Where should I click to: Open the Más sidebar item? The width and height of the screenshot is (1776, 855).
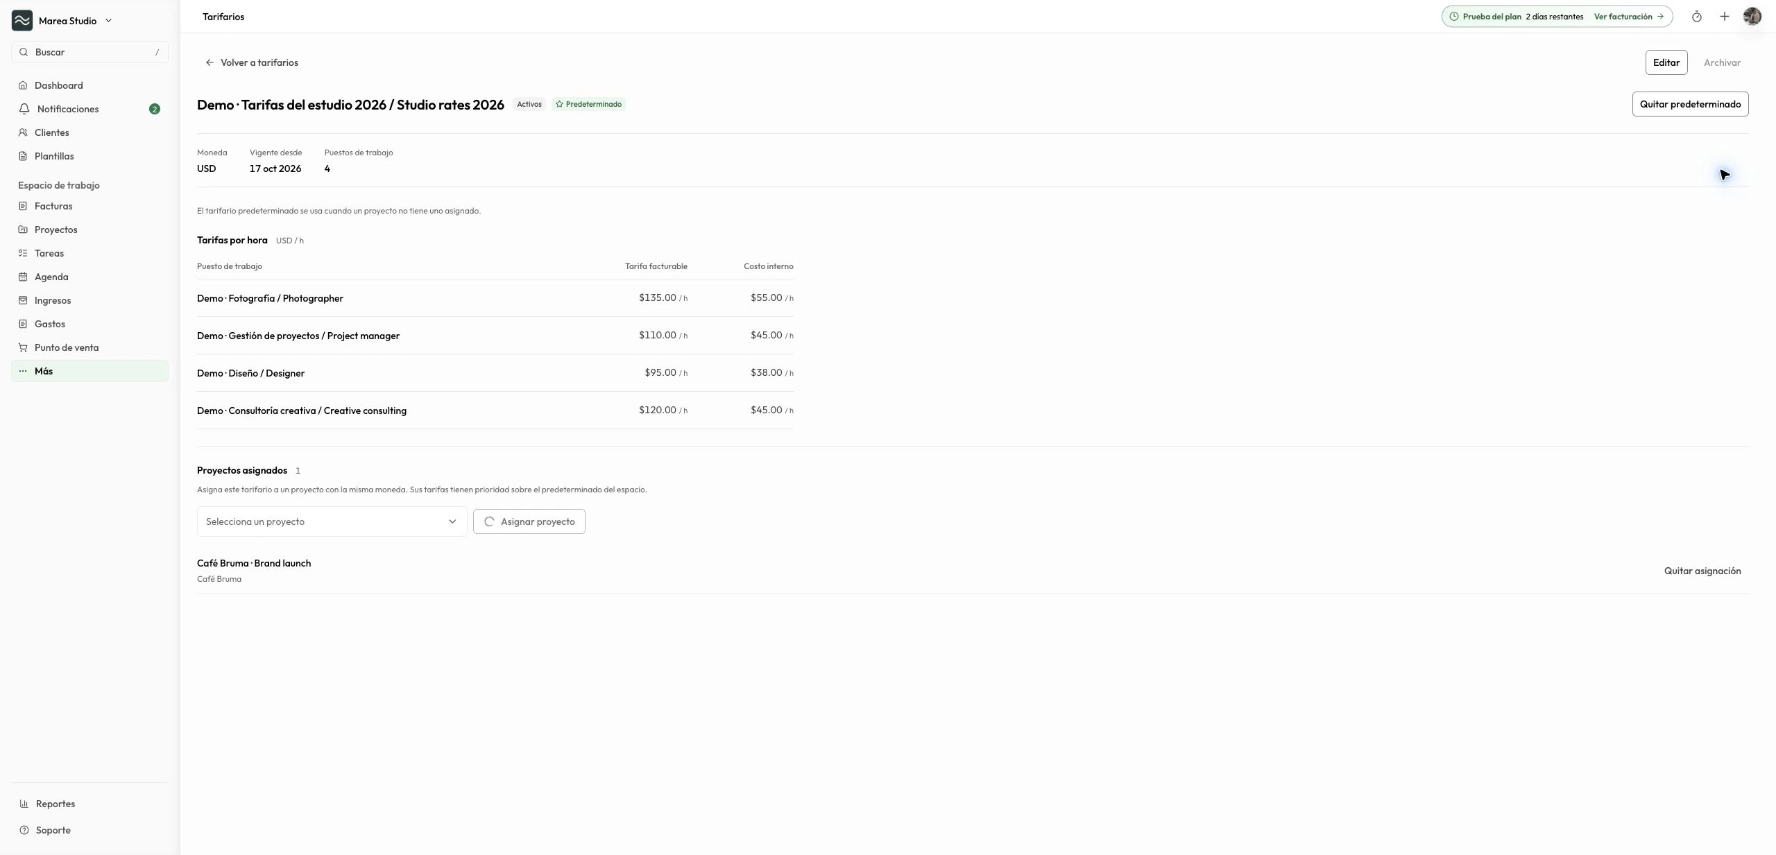[89, 371]
